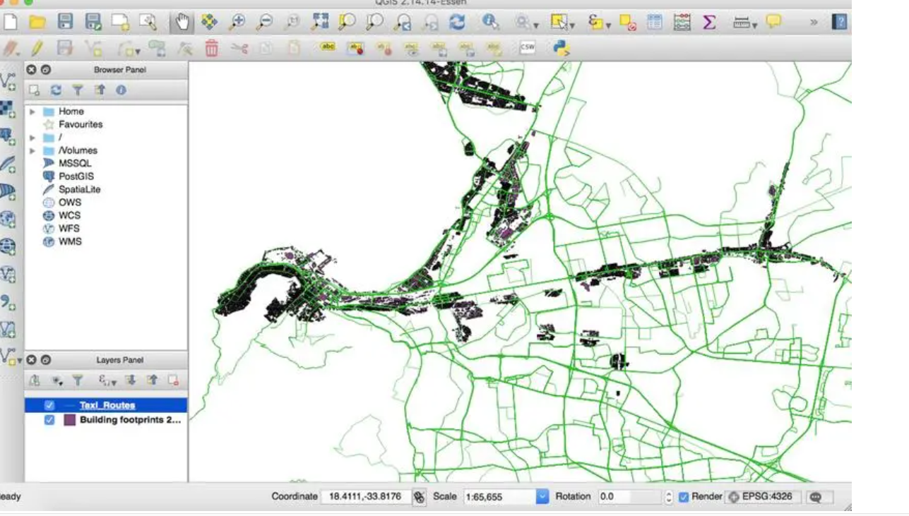
Task: Click the Refresh map icon
Action: tap(458, 23)
